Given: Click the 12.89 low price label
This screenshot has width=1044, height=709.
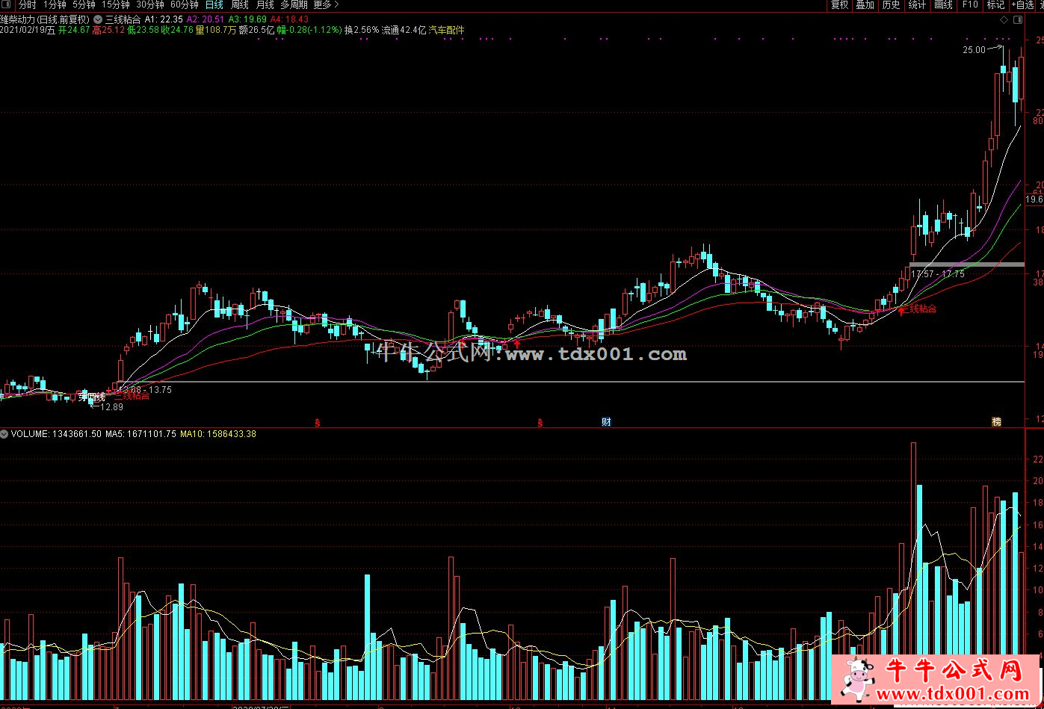Looking at the screenshot, I should click(x=111, y=406).
